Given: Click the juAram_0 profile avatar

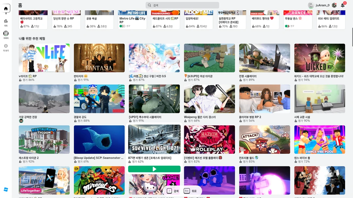Looking at the screenshot, I should point(311,5).
